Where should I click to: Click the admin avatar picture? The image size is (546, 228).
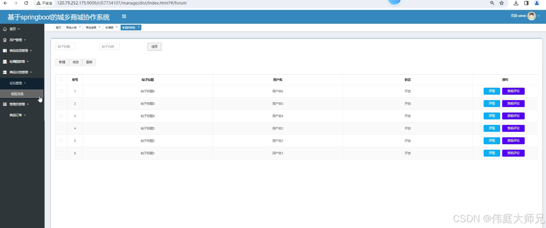532,16
